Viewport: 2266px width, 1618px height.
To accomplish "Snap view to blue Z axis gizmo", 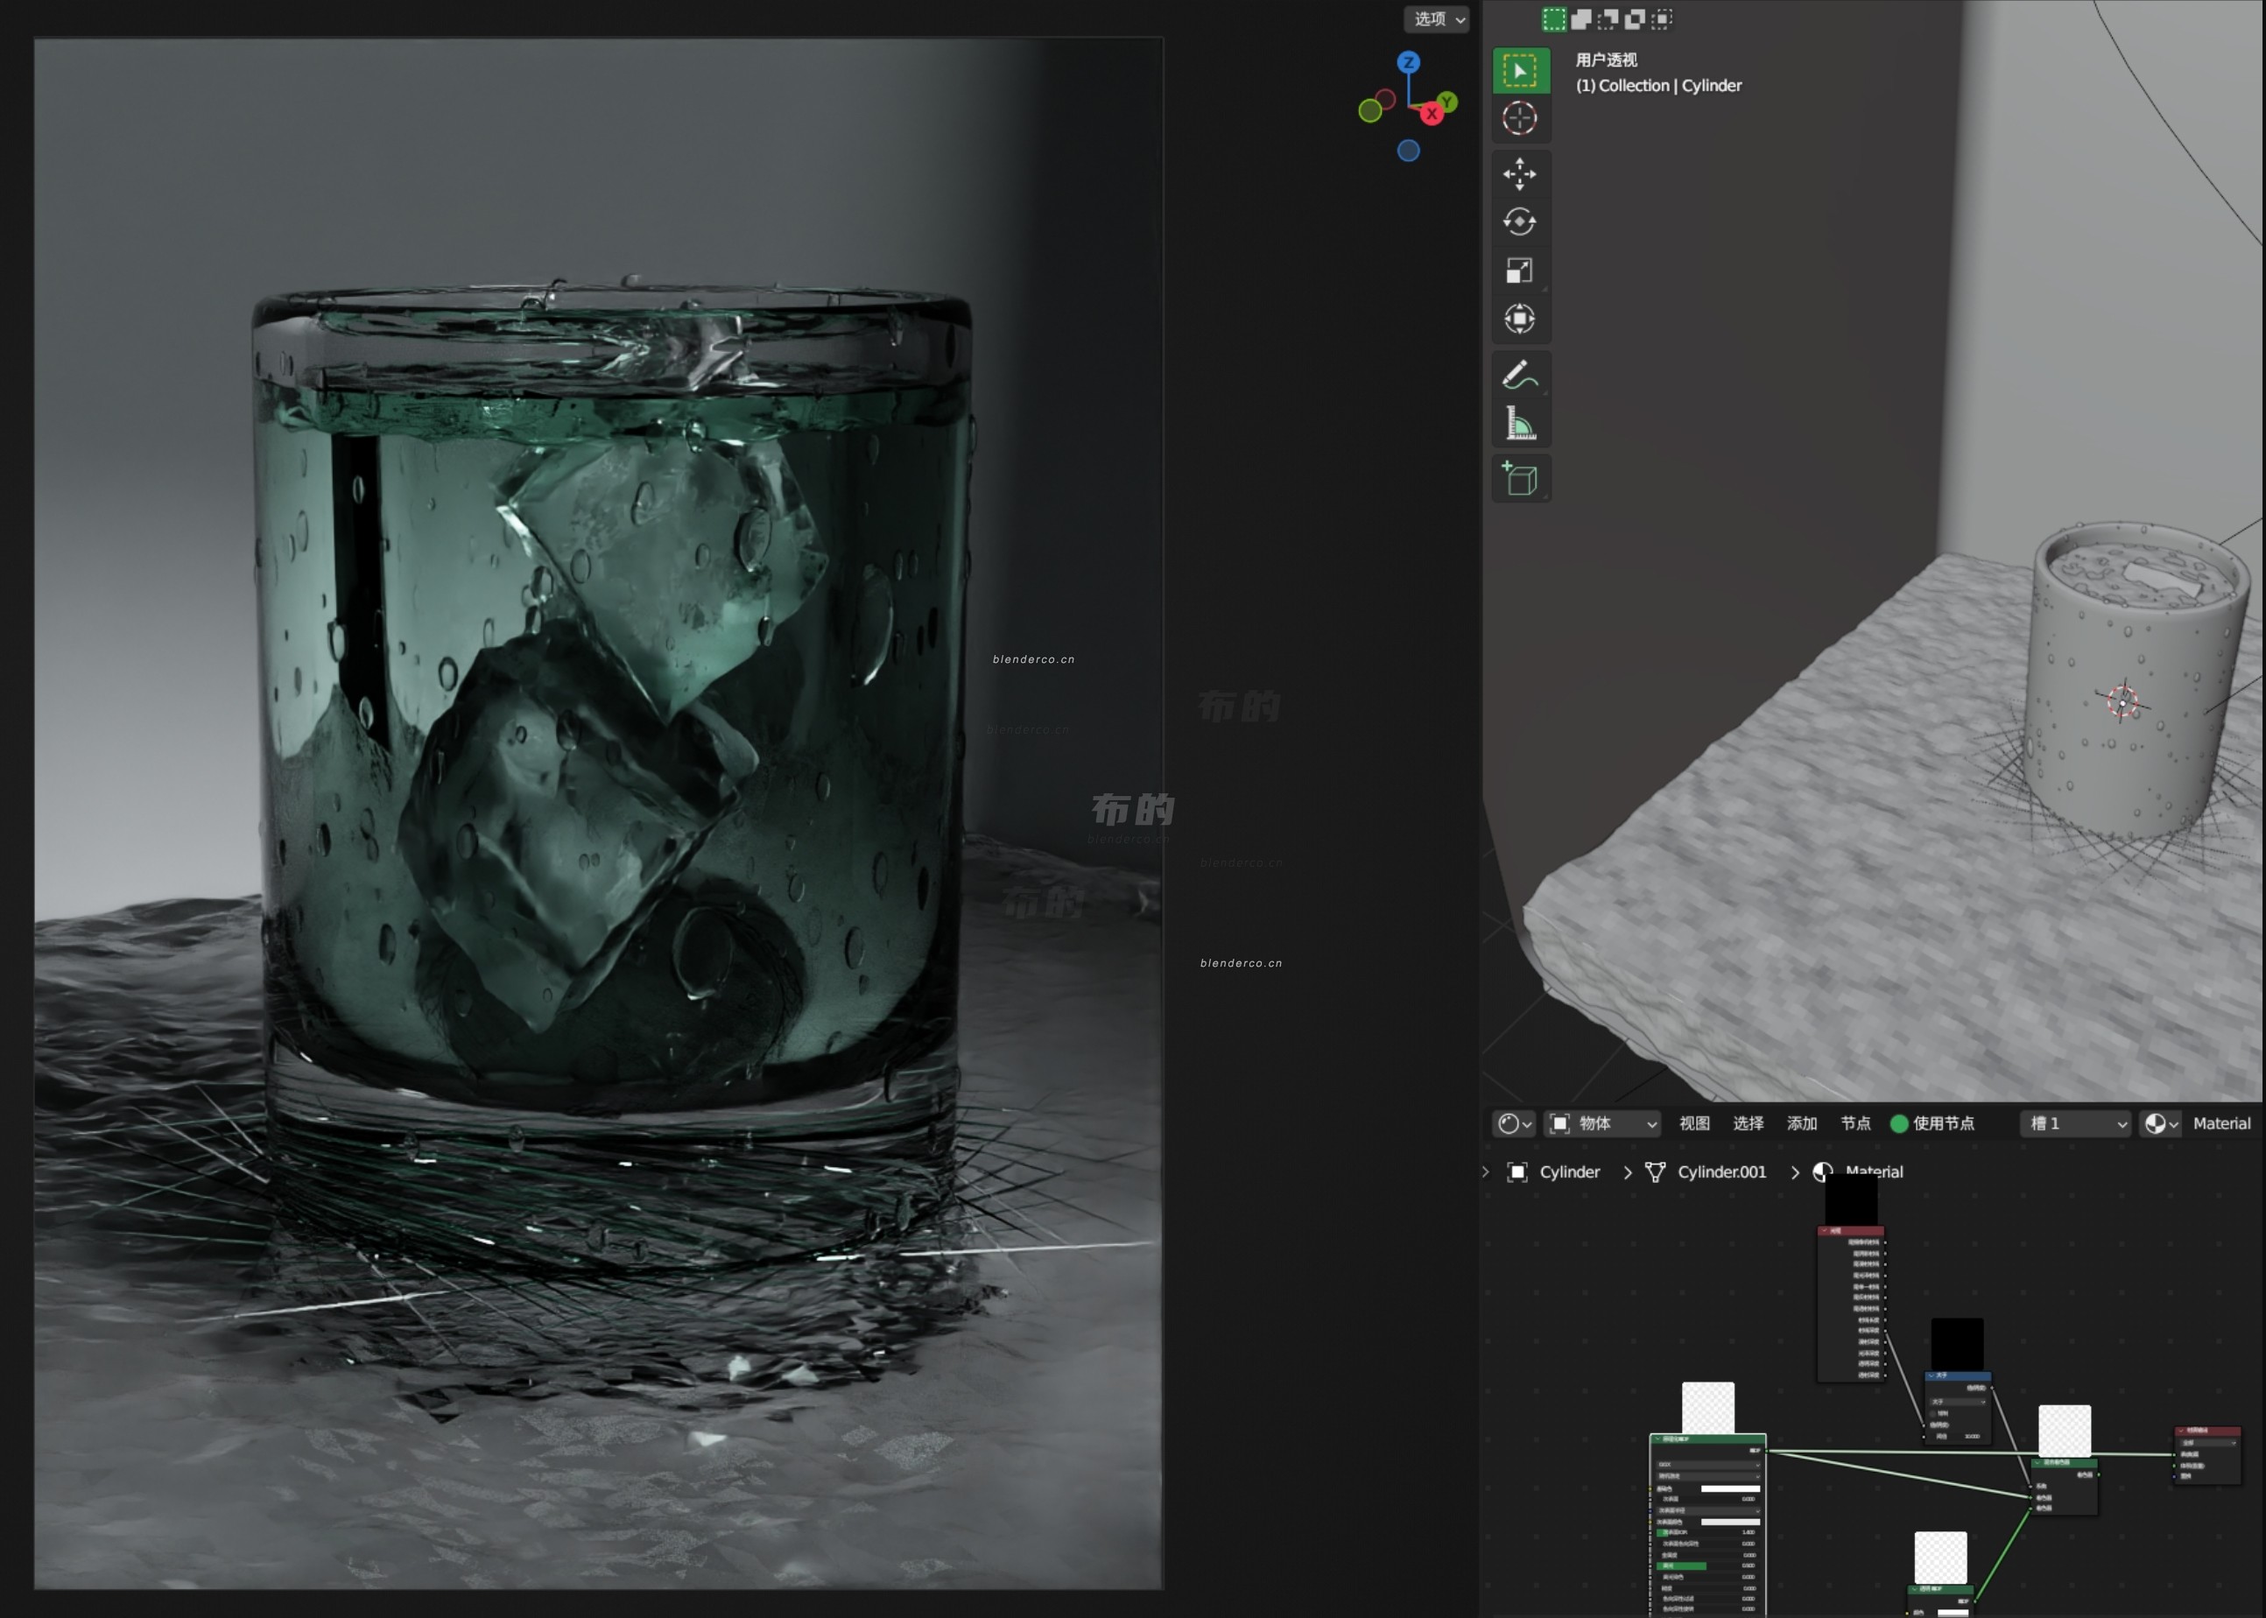I will click(1409, 62).
